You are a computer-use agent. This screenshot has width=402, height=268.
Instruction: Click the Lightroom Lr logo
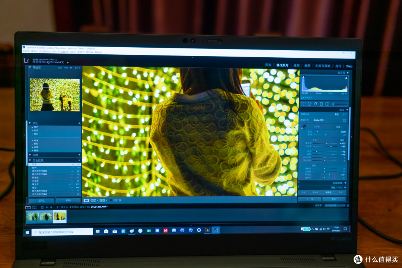pos(27,61)
